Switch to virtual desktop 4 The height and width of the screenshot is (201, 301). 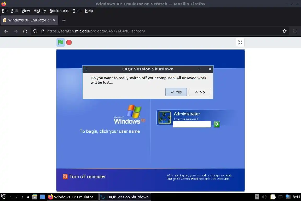click(28, 197)
